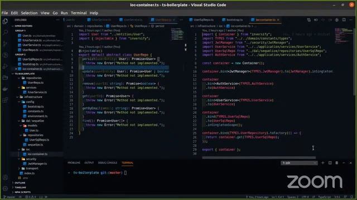Open the More Actions menu of the left editor group

(x=181, y=20)
